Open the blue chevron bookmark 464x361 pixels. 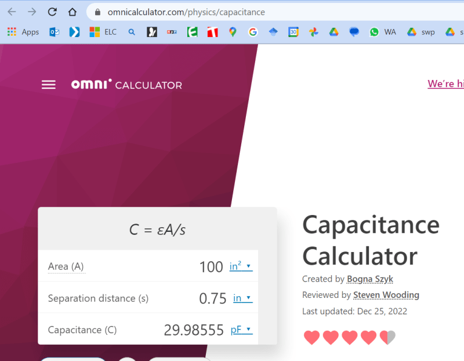[x=74, y=32]
